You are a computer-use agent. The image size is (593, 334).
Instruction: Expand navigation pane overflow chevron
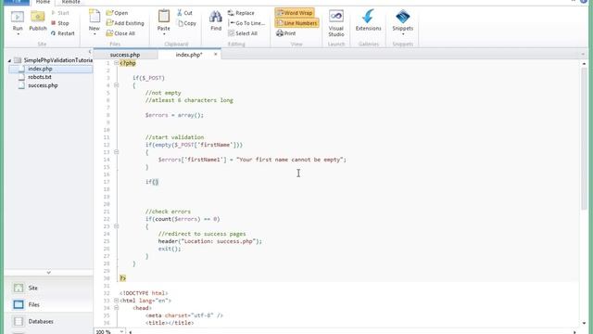(48, 272)
